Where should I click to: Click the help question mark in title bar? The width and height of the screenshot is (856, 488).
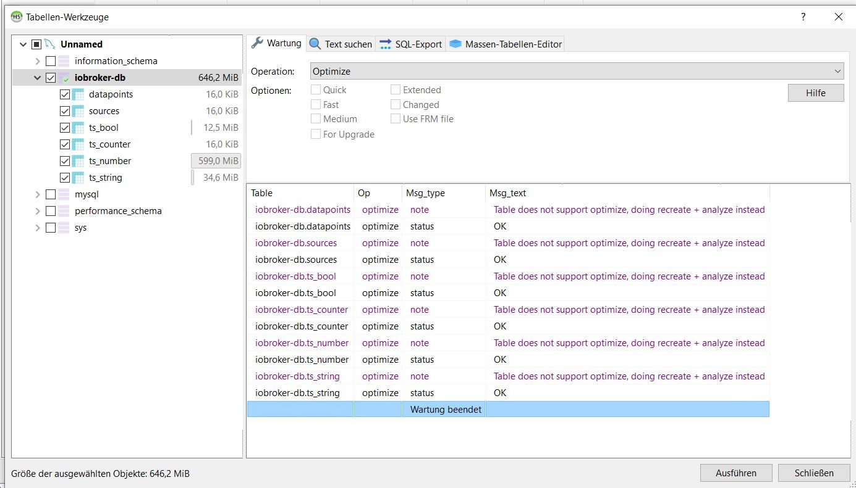[x=803, y=17]
